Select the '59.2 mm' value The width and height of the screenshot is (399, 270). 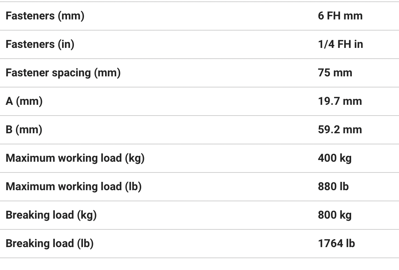pos(340,130)
